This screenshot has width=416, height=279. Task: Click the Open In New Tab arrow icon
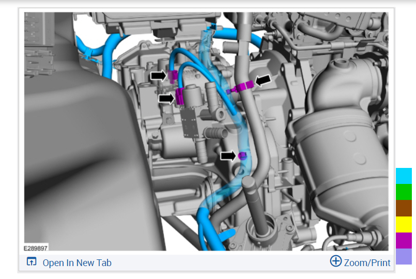pos(32,261)
